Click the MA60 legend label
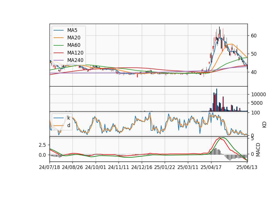Image resolution: width=275 pixels, height=197 pixels. pyautogui.click(x=74, y=45)
